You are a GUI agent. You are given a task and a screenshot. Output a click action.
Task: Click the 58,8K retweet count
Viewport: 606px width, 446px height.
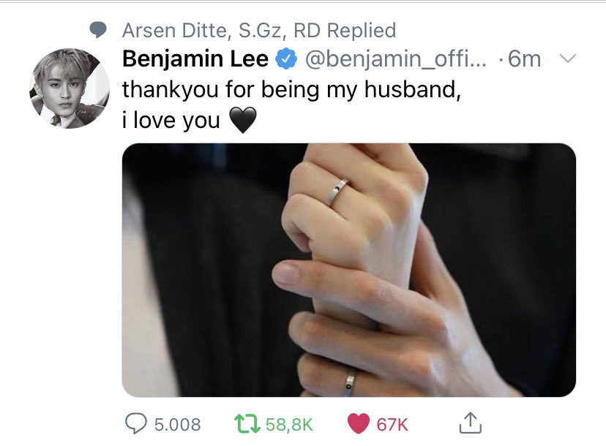pyautogui.click(x=289, y=424)
